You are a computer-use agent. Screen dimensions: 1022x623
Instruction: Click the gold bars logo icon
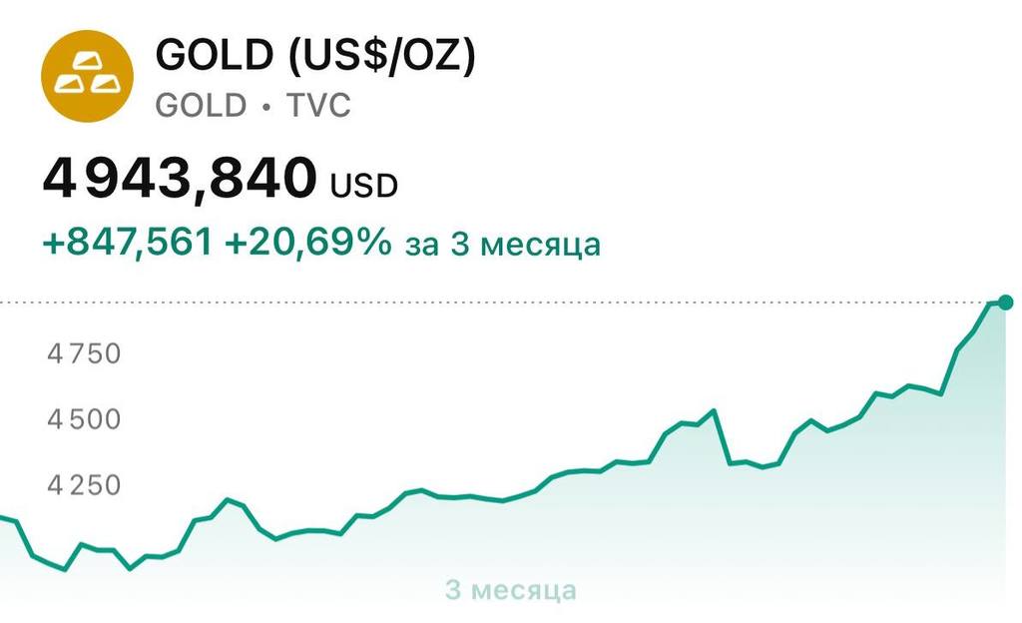pyautogui.click(x=87, y=77)
